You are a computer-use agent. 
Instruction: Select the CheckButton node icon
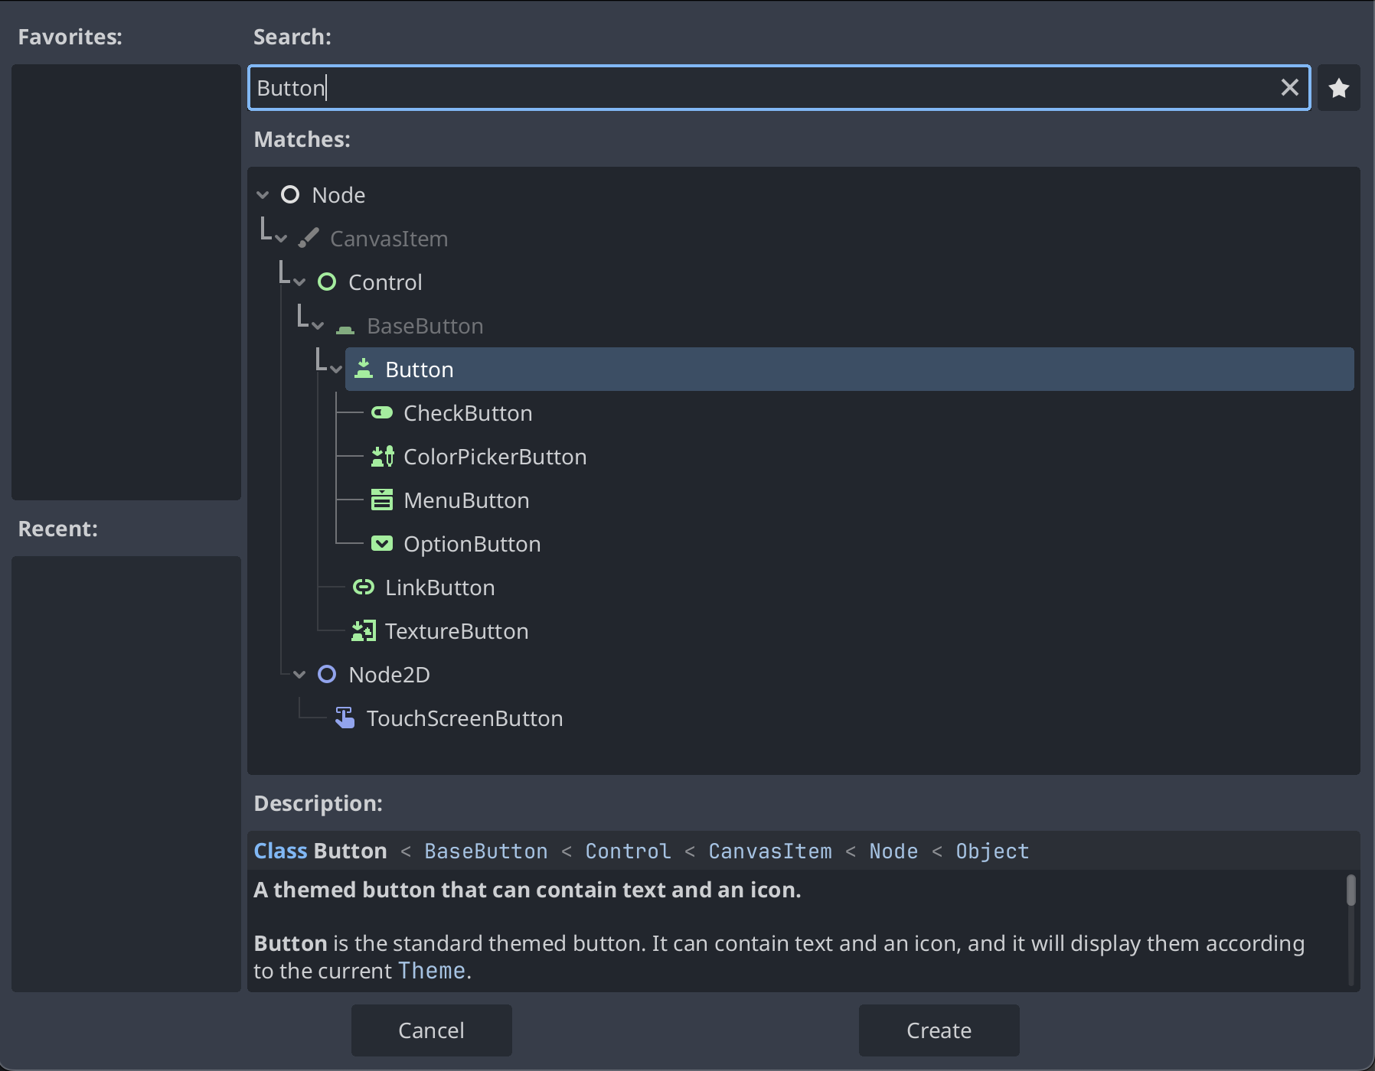(381, 412)
